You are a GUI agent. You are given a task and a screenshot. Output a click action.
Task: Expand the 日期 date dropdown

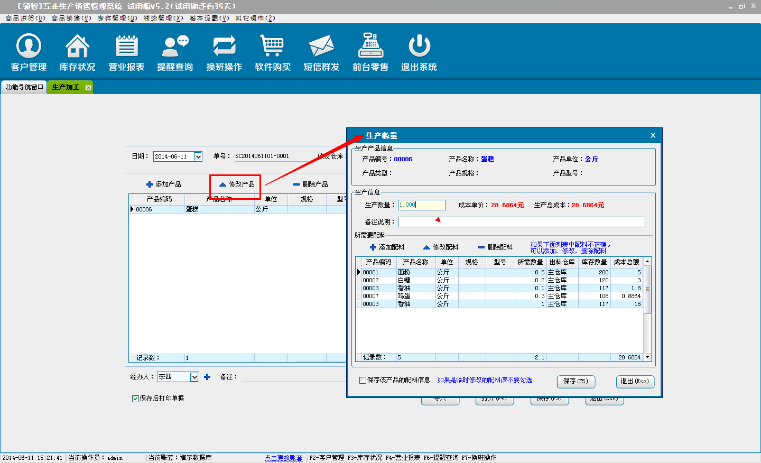[x=198, y=156]
